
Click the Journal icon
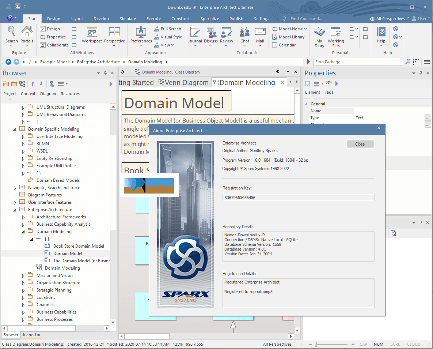(x=195, y=32)
